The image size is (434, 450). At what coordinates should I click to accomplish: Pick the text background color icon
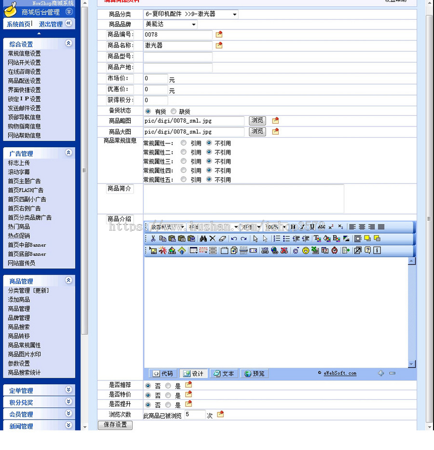click(x=327, y=239)
